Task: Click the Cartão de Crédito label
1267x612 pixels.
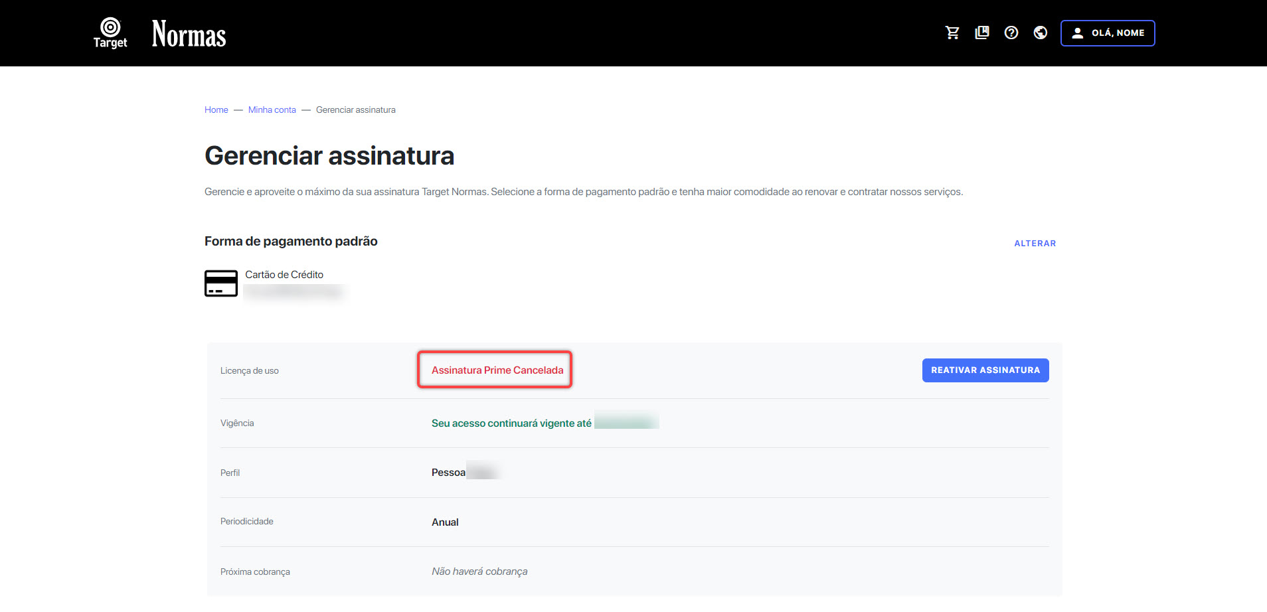Action: point(284,274)
